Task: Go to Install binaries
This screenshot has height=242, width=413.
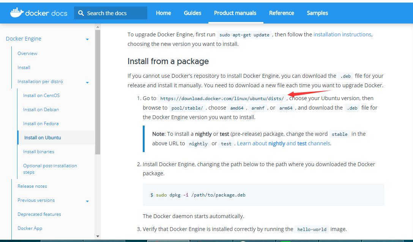Action: pyautogui.click(x=38, y=152)
